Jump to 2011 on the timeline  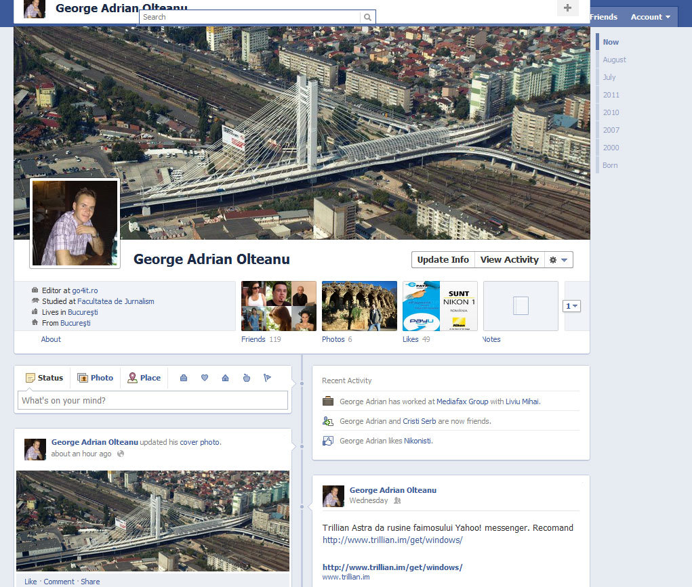tap(611, 95)
